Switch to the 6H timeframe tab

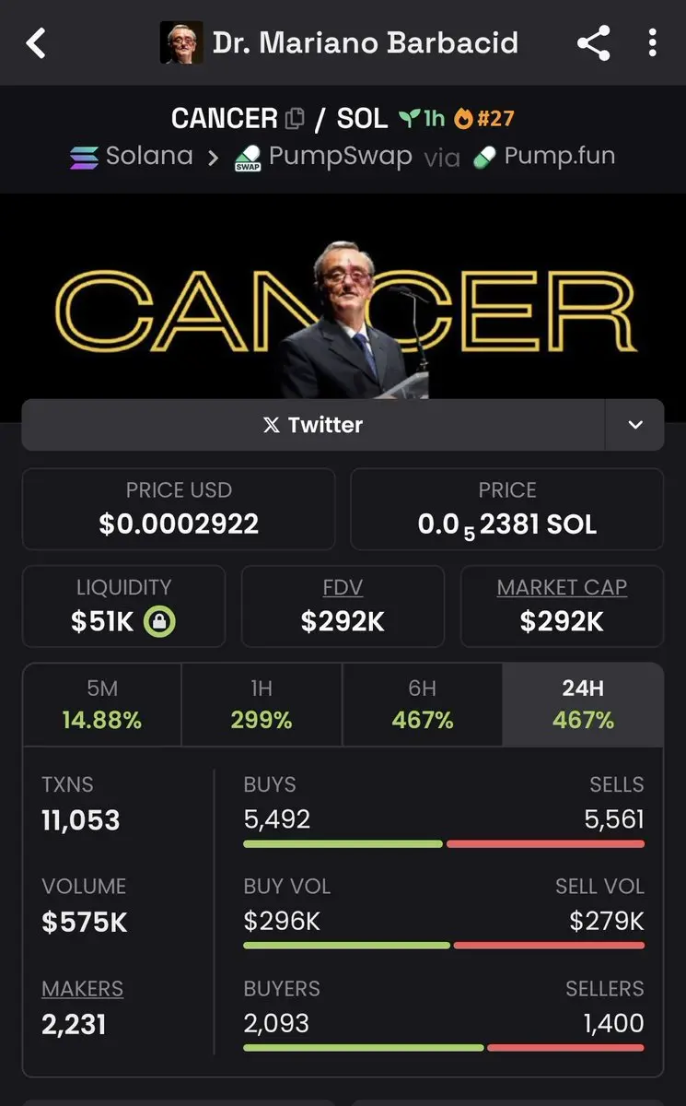pyautogui.click(x=423, y=705)
